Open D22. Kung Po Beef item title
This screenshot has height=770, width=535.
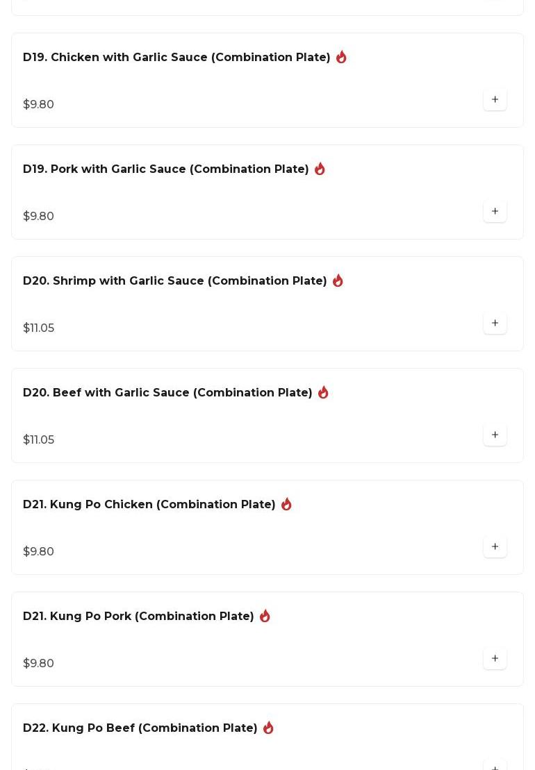coord(140,728)
